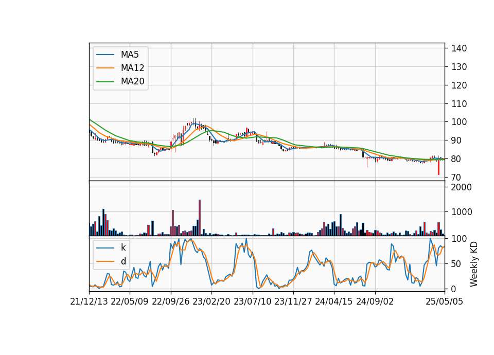Click the 24/09/02 date tick label
The height and width of the screenshot is (355, 494).
click(375, 301)
